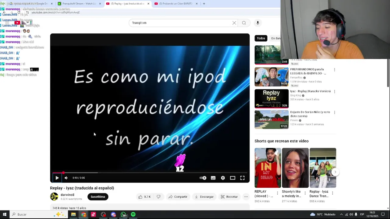390x219 pixels.
Task: Start voice search with microphone icon
Action: click(x=258, y=23)
